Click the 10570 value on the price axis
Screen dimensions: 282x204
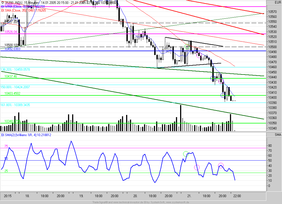pos(272,12)
